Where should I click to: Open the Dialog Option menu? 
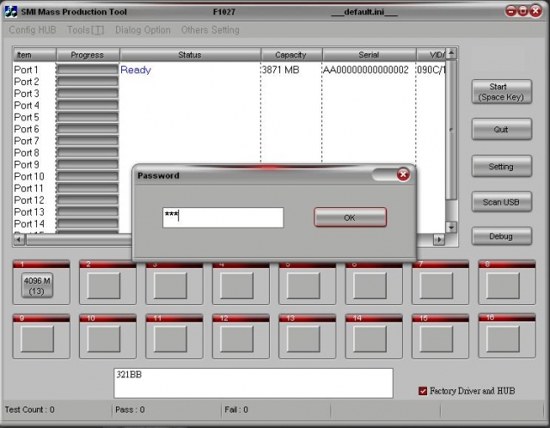point(143,30)
